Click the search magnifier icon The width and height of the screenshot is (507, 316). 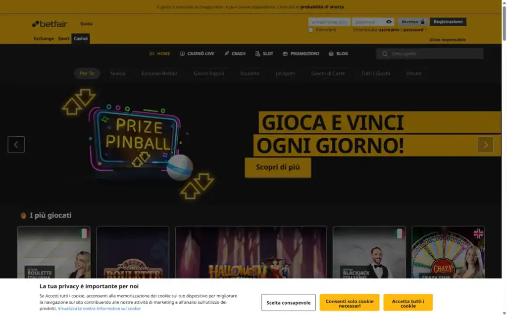(385, 54)
